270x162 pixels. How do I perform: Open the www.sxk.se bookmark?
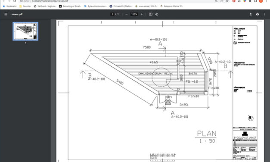click(x=146, y=6)
